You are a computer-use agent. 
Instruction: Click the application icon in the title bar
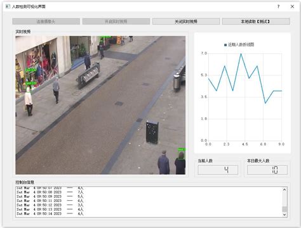tap(8, 6)
